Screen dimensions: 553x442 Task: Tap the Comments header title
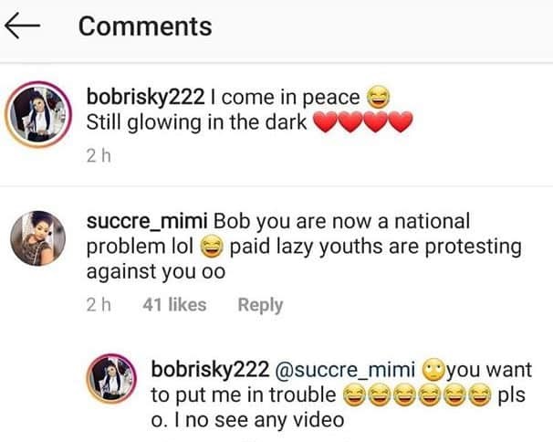[145, 26]
